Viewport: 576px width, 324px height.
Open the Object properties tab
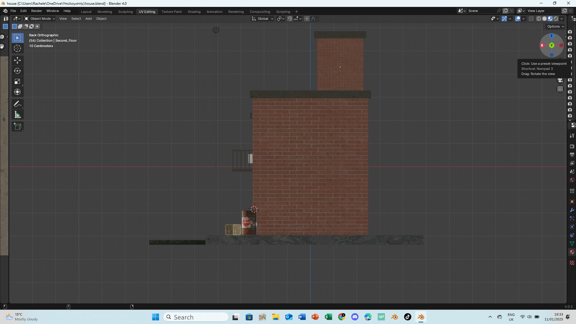pyautogui.click(x=572, y=202)
